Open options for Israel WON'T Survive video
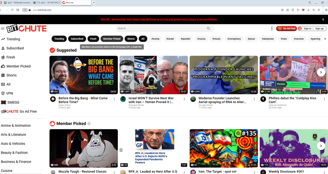Viewport: 328px width, 174px height. pos(184,99)
